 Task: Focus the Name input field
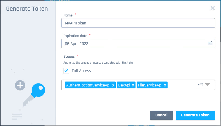[x=138, y=23]
